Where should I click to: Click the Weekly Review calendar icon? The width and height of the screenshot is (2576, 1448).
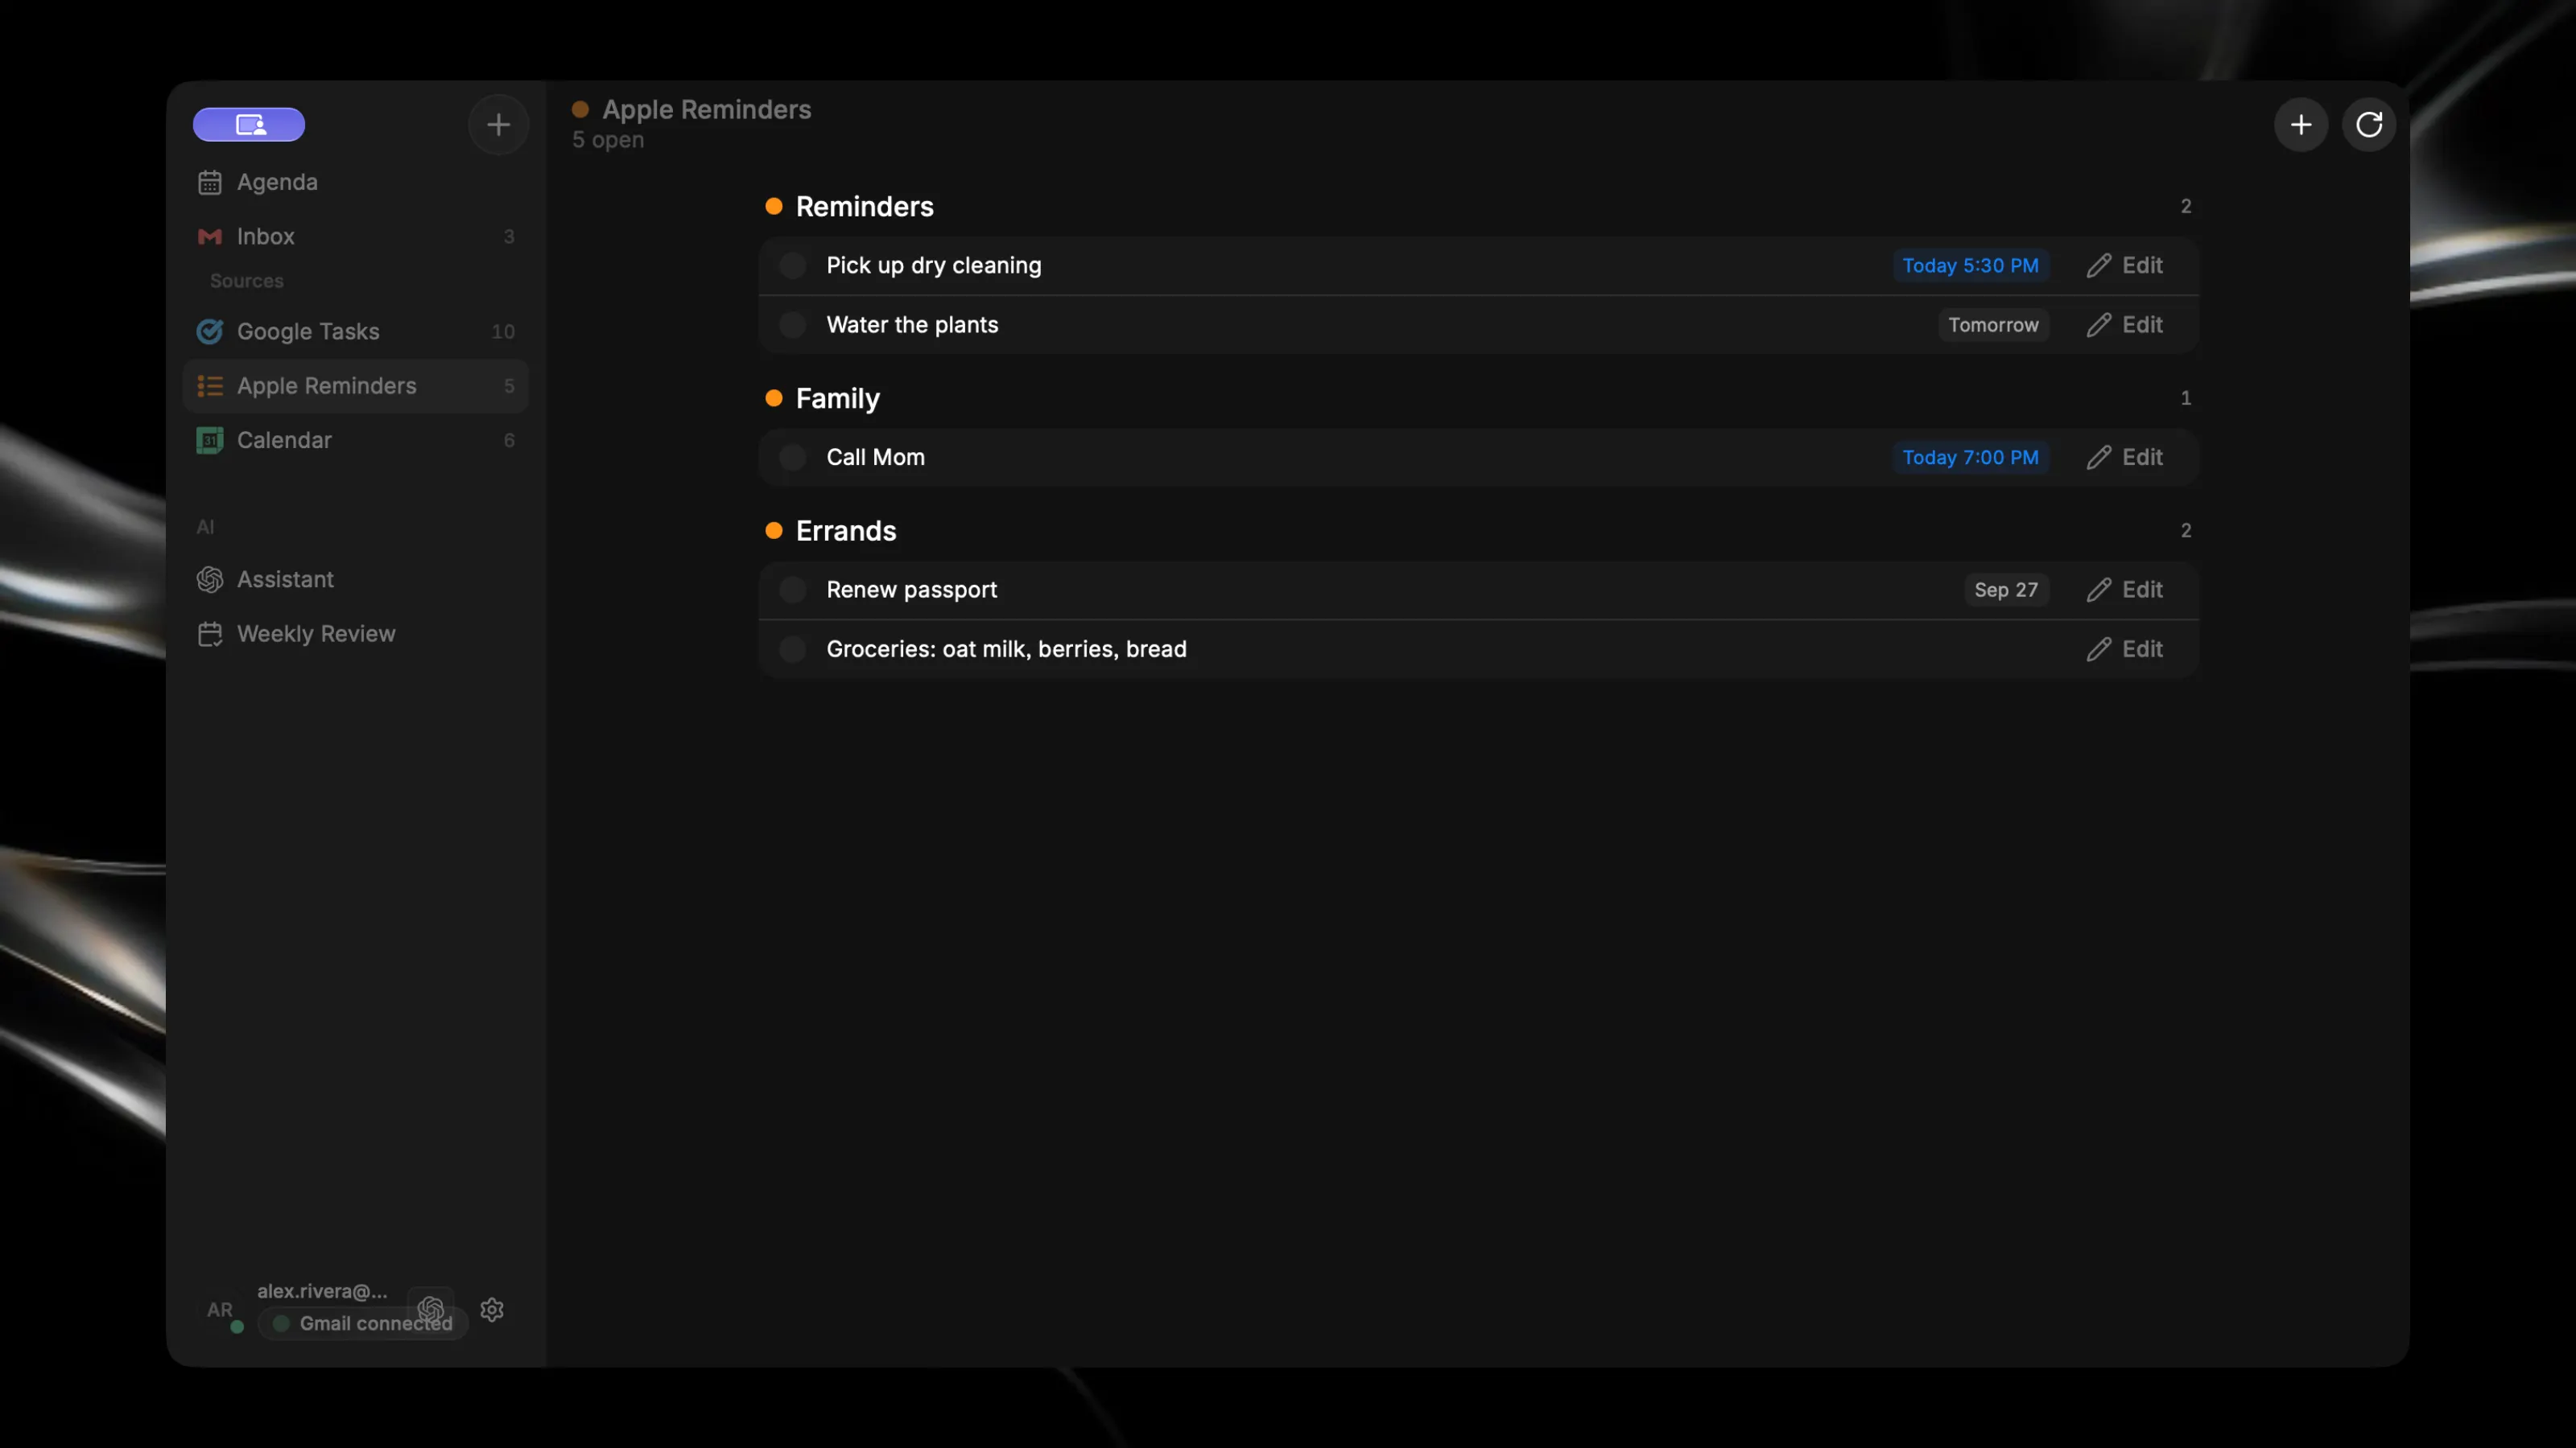tap(209, 634)
